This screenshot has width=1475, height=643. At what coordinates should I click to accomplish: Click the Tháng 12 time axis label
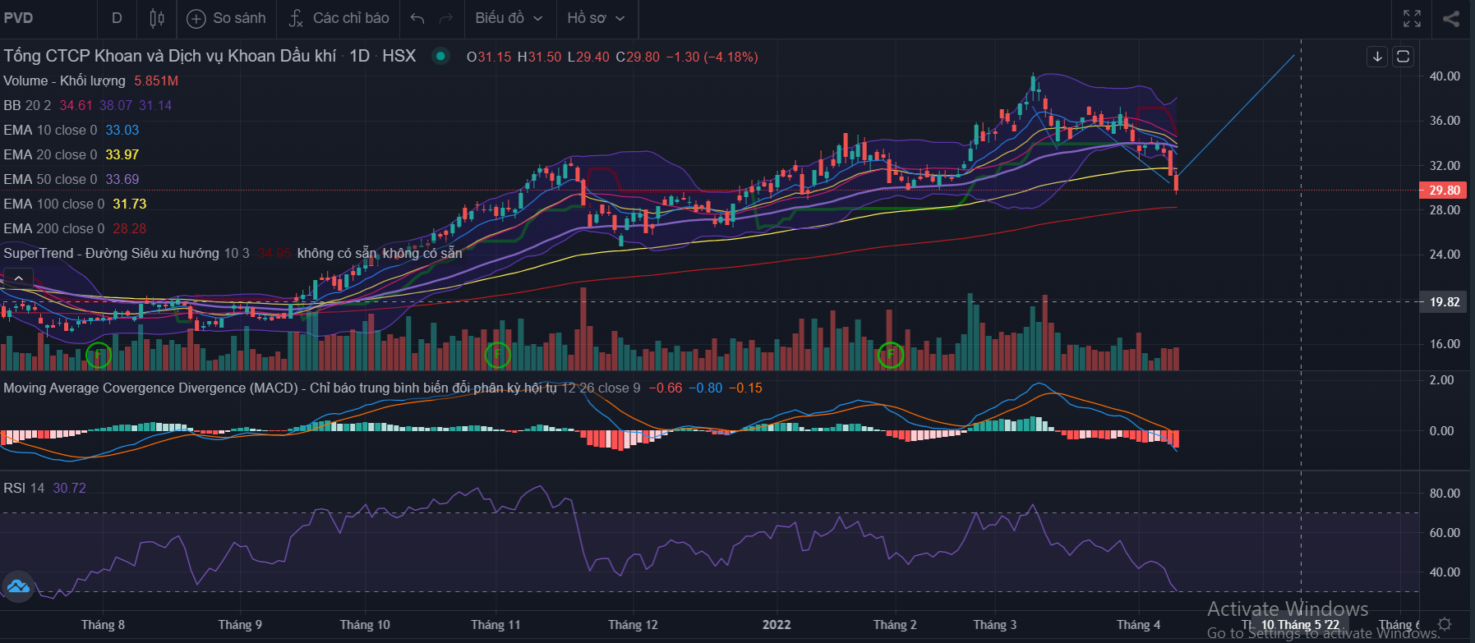[x=633, y=625]
